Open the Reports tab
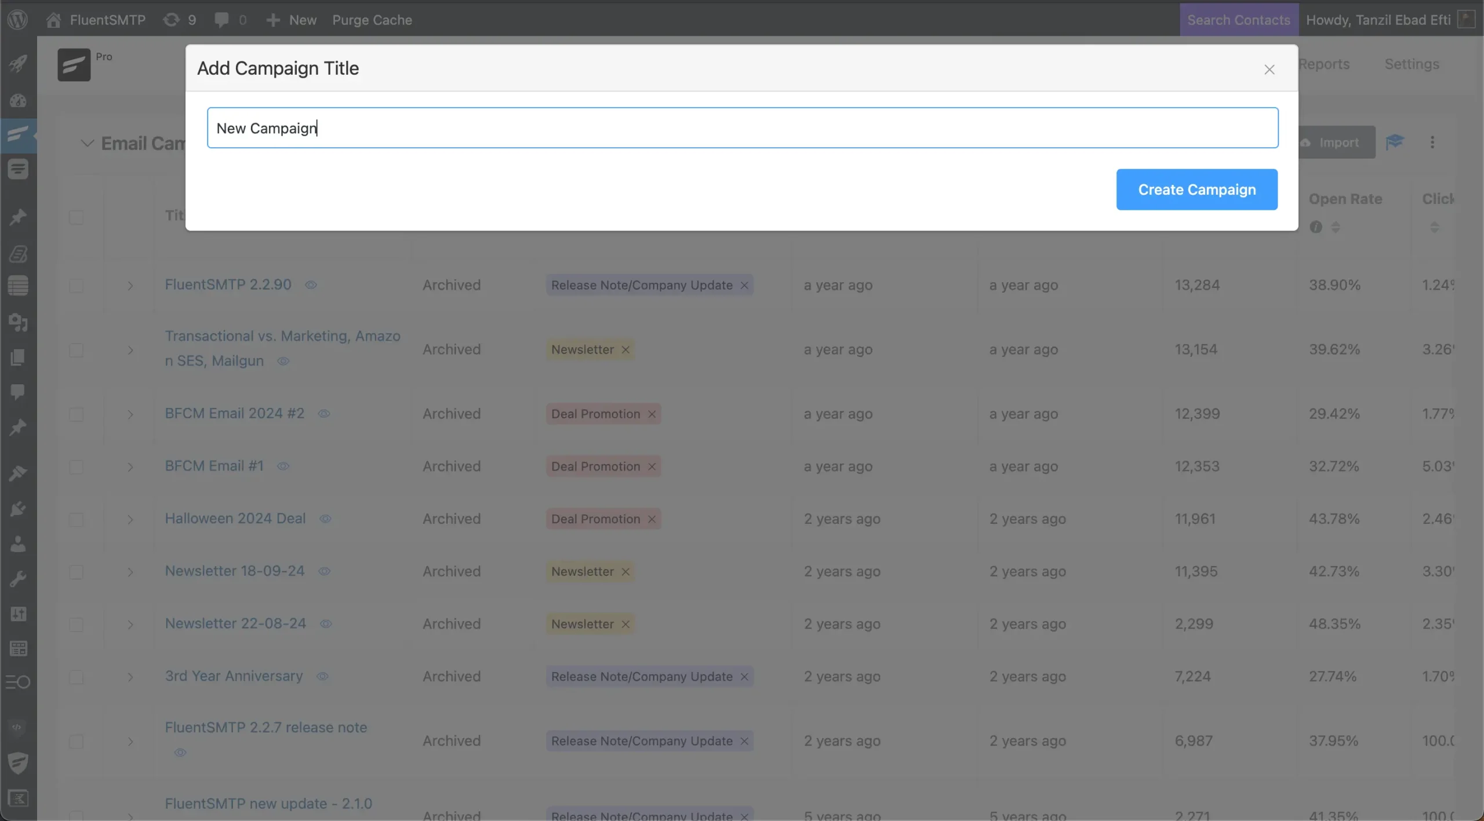Viewport: 1484px width, 821px height. [1324, 64]
